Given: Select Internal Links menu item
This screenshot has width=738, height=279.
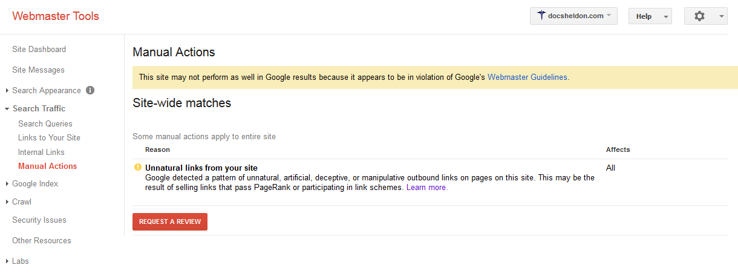Looking at the screenshot, I should click(x=41, y=153).
